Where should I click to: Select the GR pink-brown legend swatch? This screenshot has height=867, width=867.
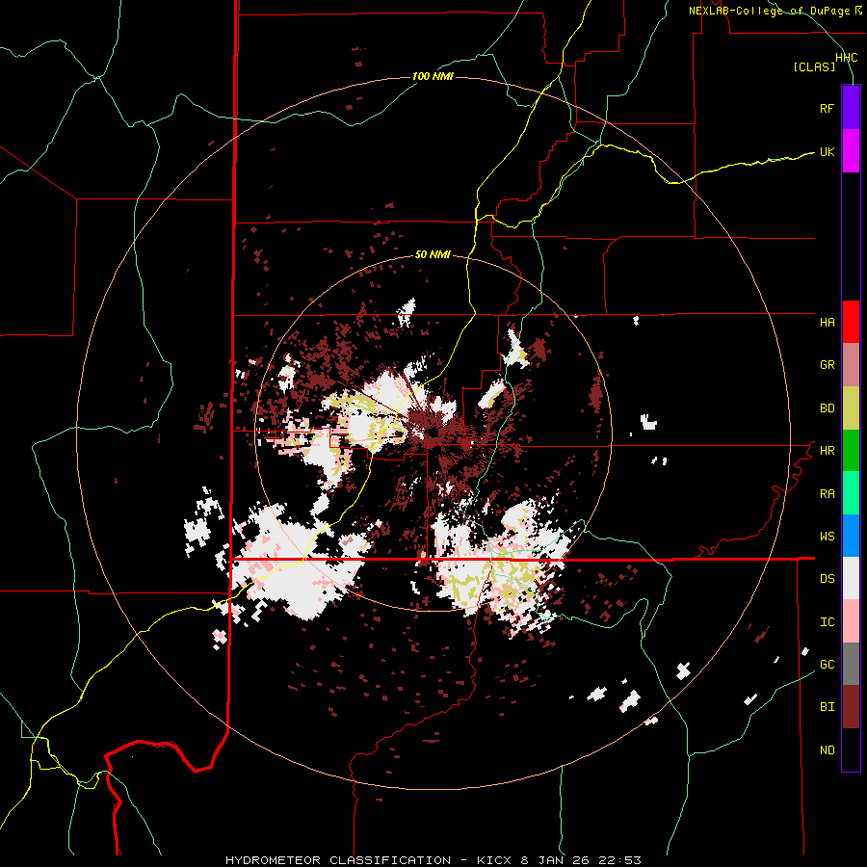851,365
